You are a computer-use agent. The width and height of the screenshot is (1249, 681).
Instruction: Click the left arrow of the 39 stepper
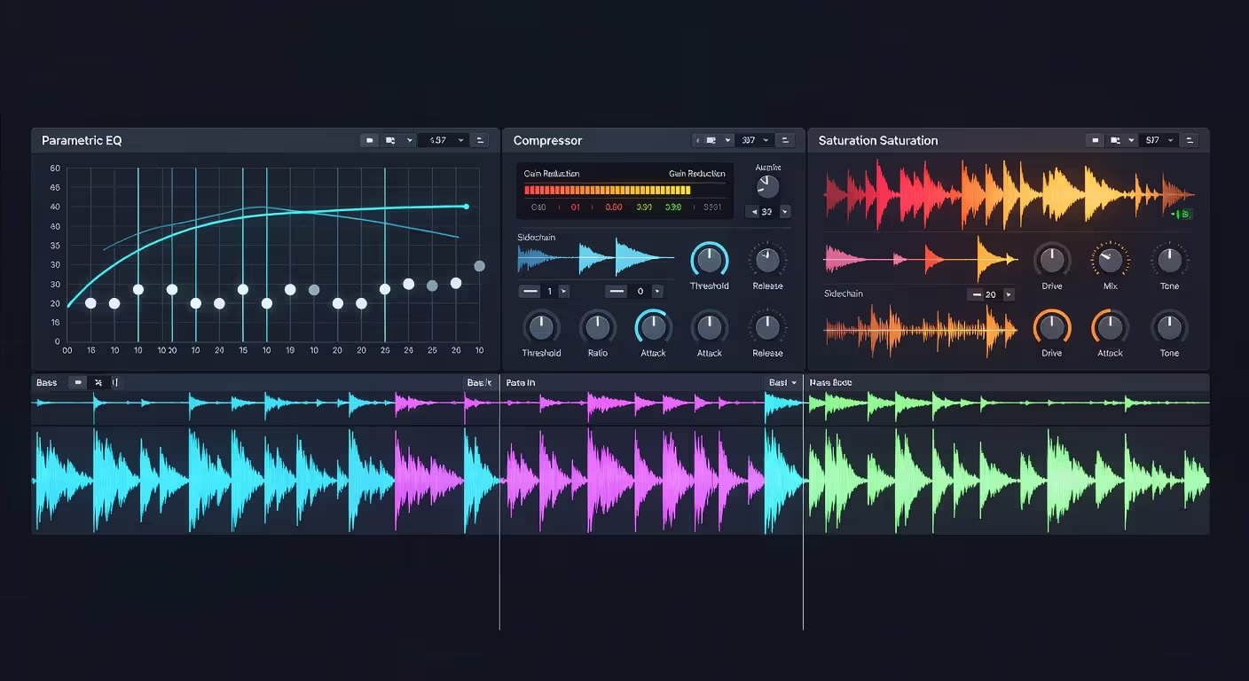(752, 212)
